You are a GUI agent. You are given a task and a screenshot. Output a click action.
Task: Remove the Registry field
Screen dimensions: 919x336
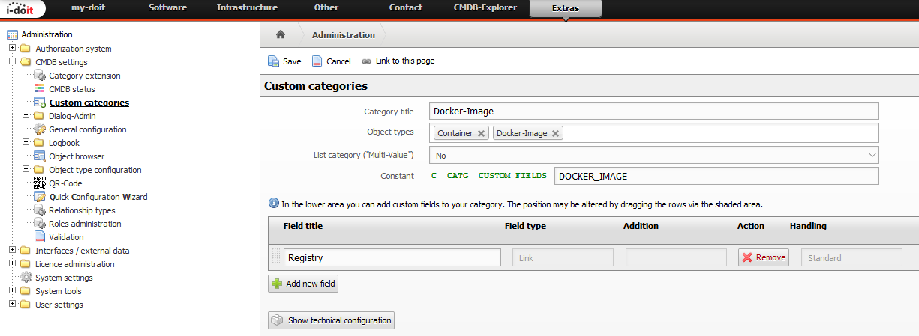click(764, 257)
